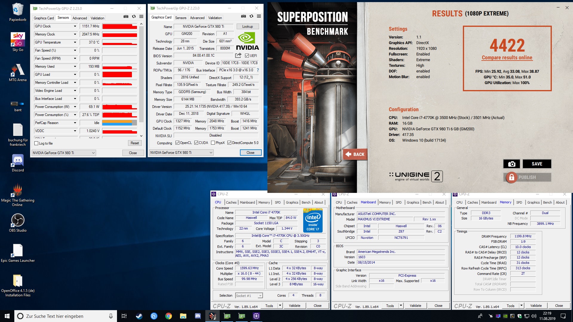Expand GPU Temperature sensor dropdown
573x322 pixels.
(x=75, y=42)
